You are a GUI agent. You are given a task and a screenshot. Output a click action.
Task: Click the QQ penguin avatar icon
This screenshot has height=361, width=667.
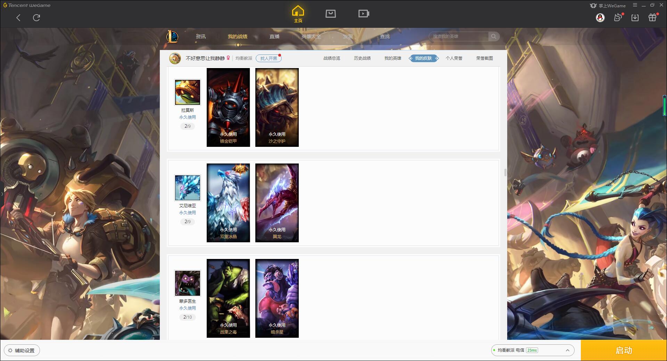[600, 18]
